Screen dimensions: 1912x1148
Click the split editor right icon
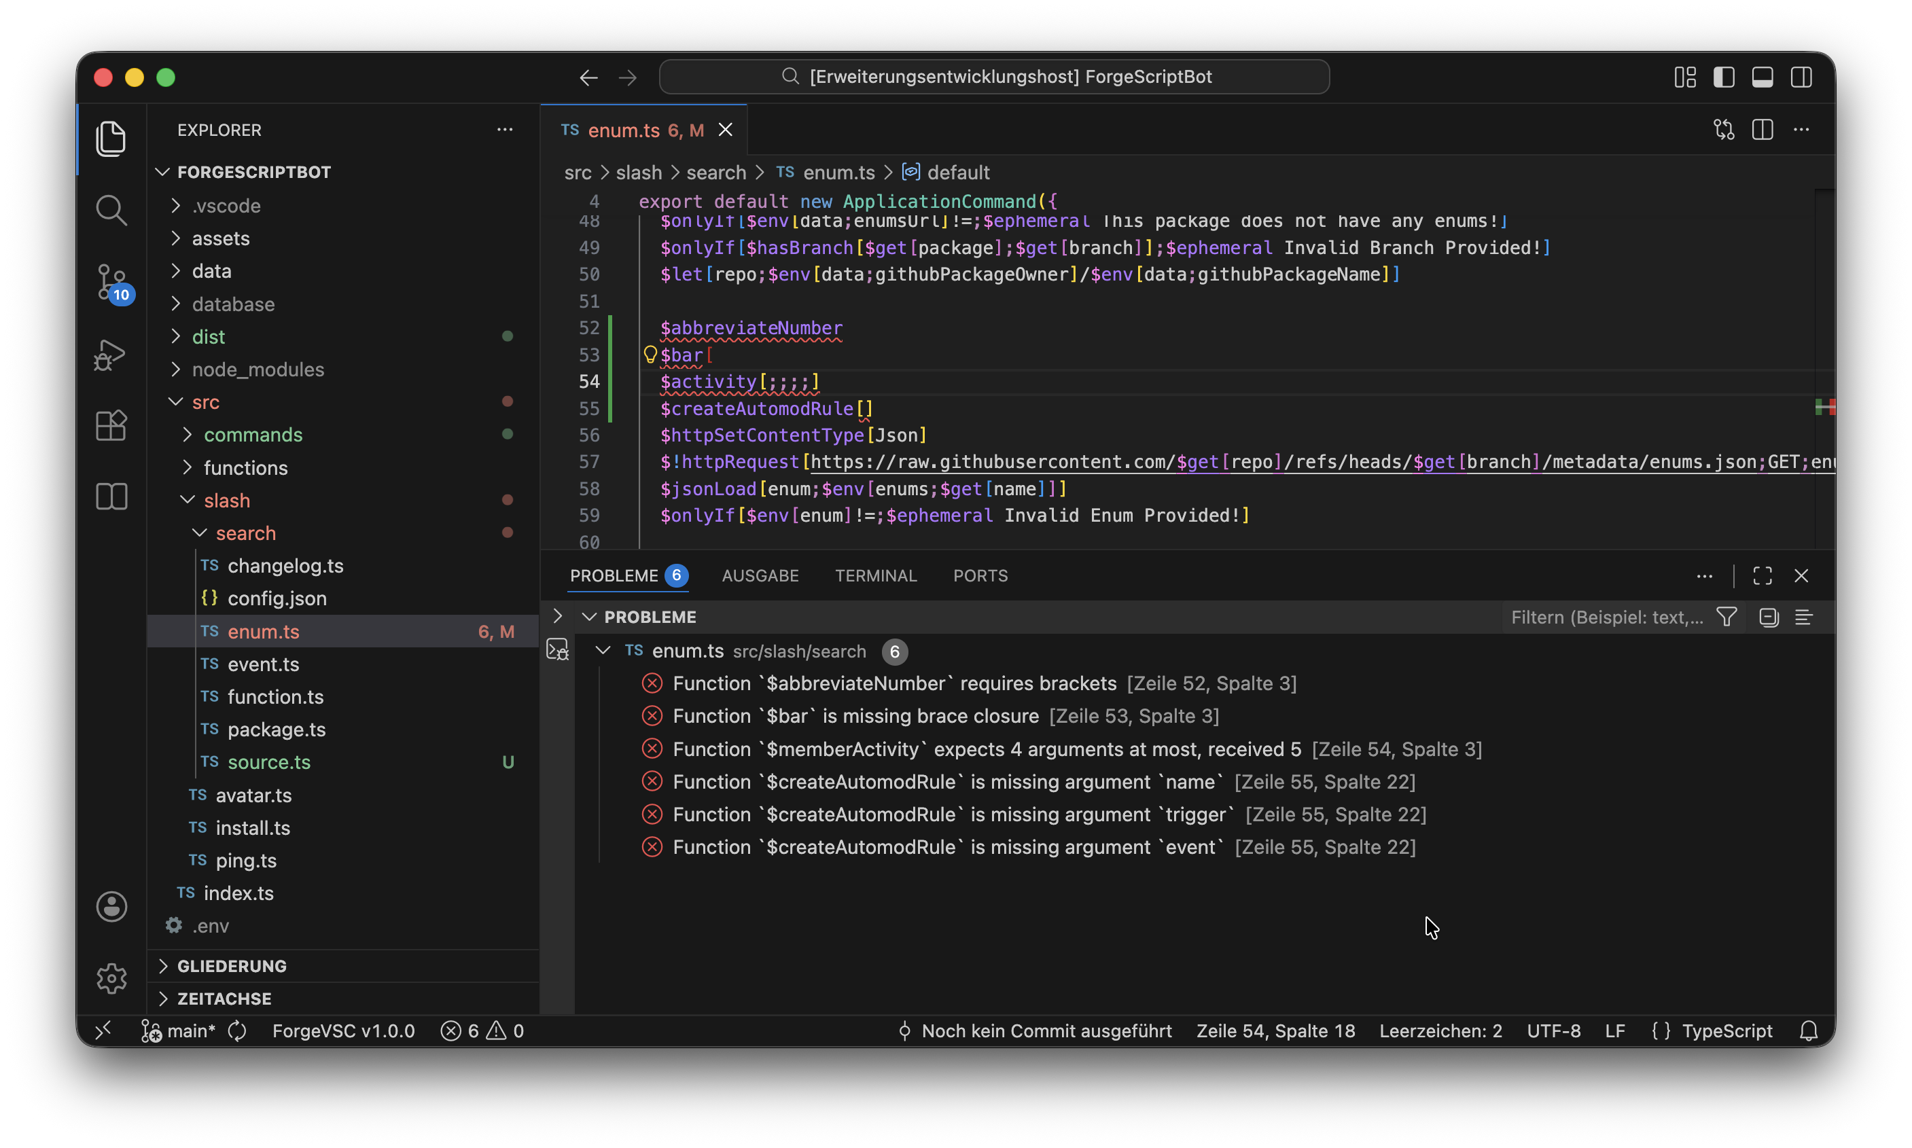click(x=1762, y=130)
